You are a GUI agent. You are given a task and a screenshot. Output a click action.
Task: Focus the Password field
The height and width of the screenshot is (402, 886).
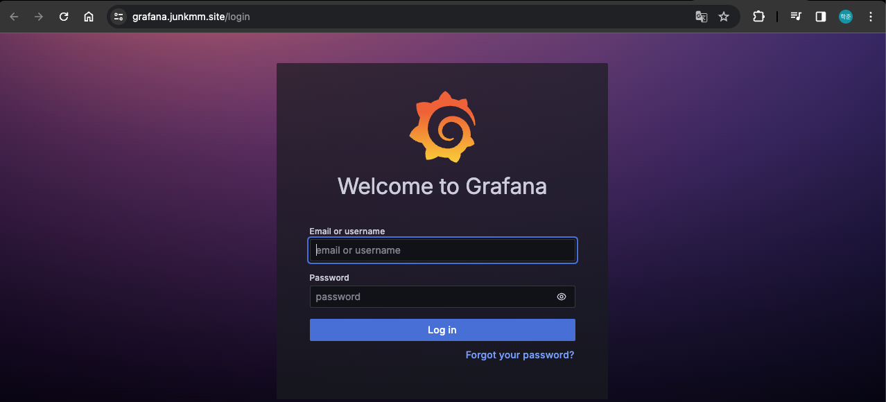442,297
